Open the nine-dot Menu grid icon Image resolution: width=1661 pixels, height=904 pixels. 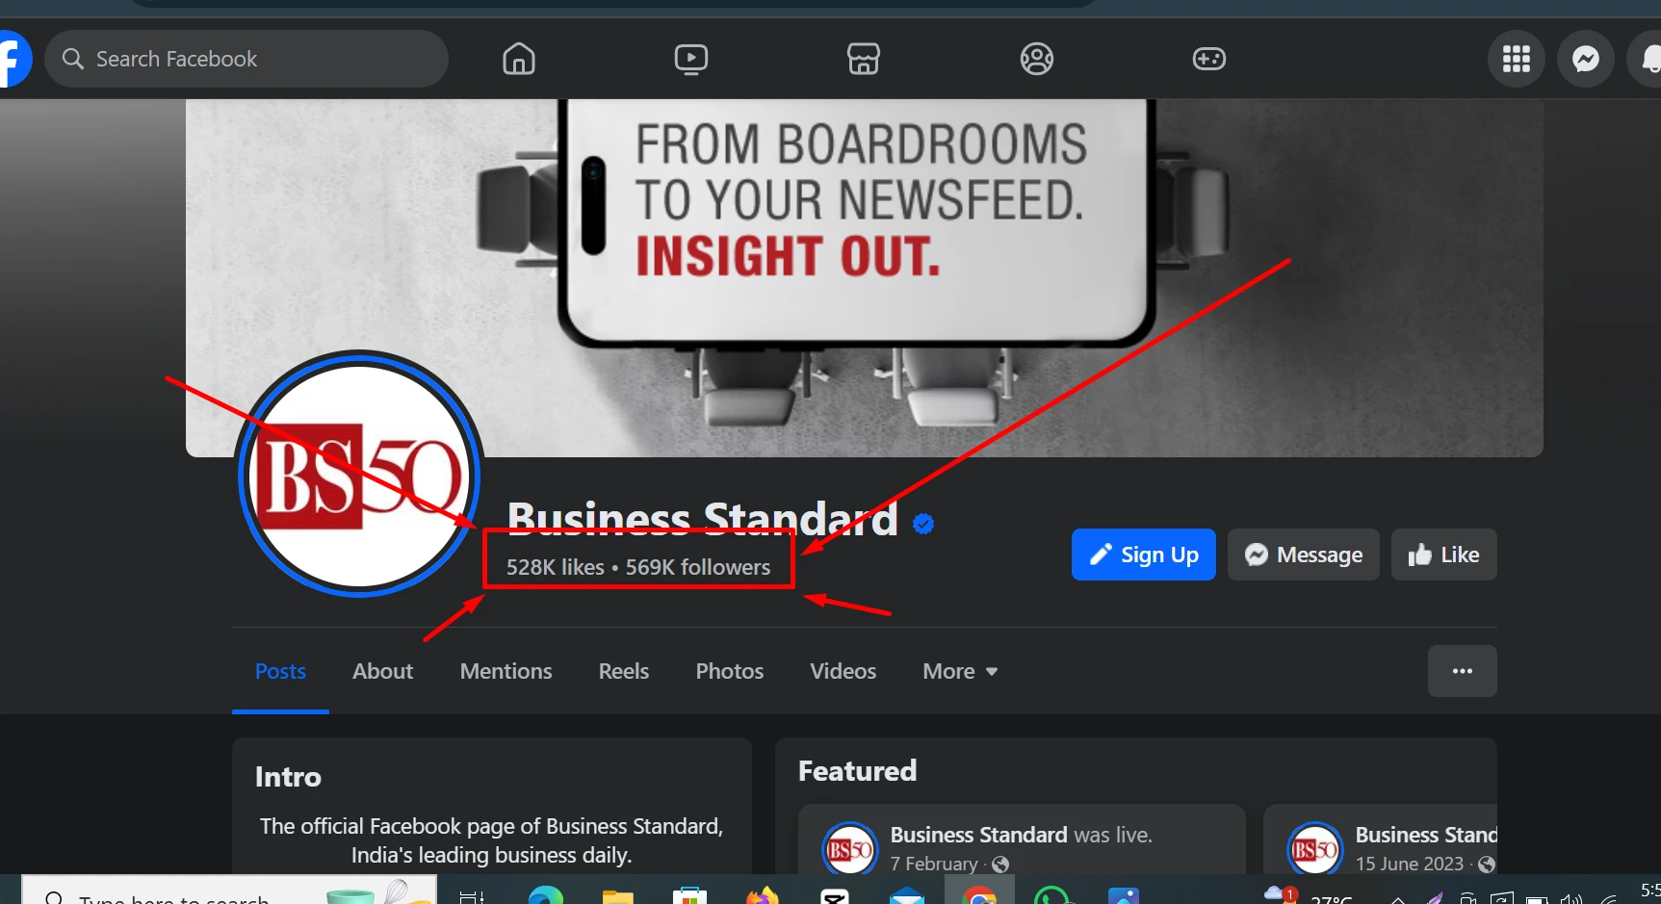click(1517, 59)
